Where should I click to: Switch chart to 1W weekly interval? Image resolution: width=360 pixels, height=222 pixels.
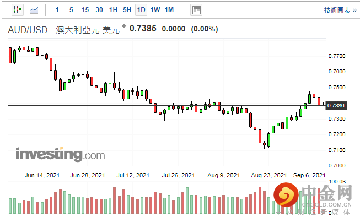coord(155,10)
